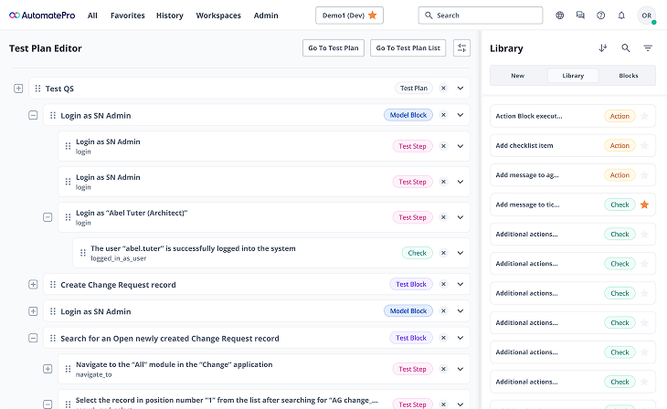Expand the Create Change Request record node
This screenshot has height=409, width=667.
[33, 285]
